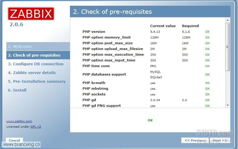Click the scrollbar up arrow
The width and height of the screenshot is (238, 149).
tap(227, 20)
